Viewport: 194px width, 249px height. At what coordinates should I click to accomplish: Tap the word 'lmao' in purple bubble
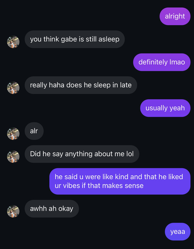pos(177,62)
